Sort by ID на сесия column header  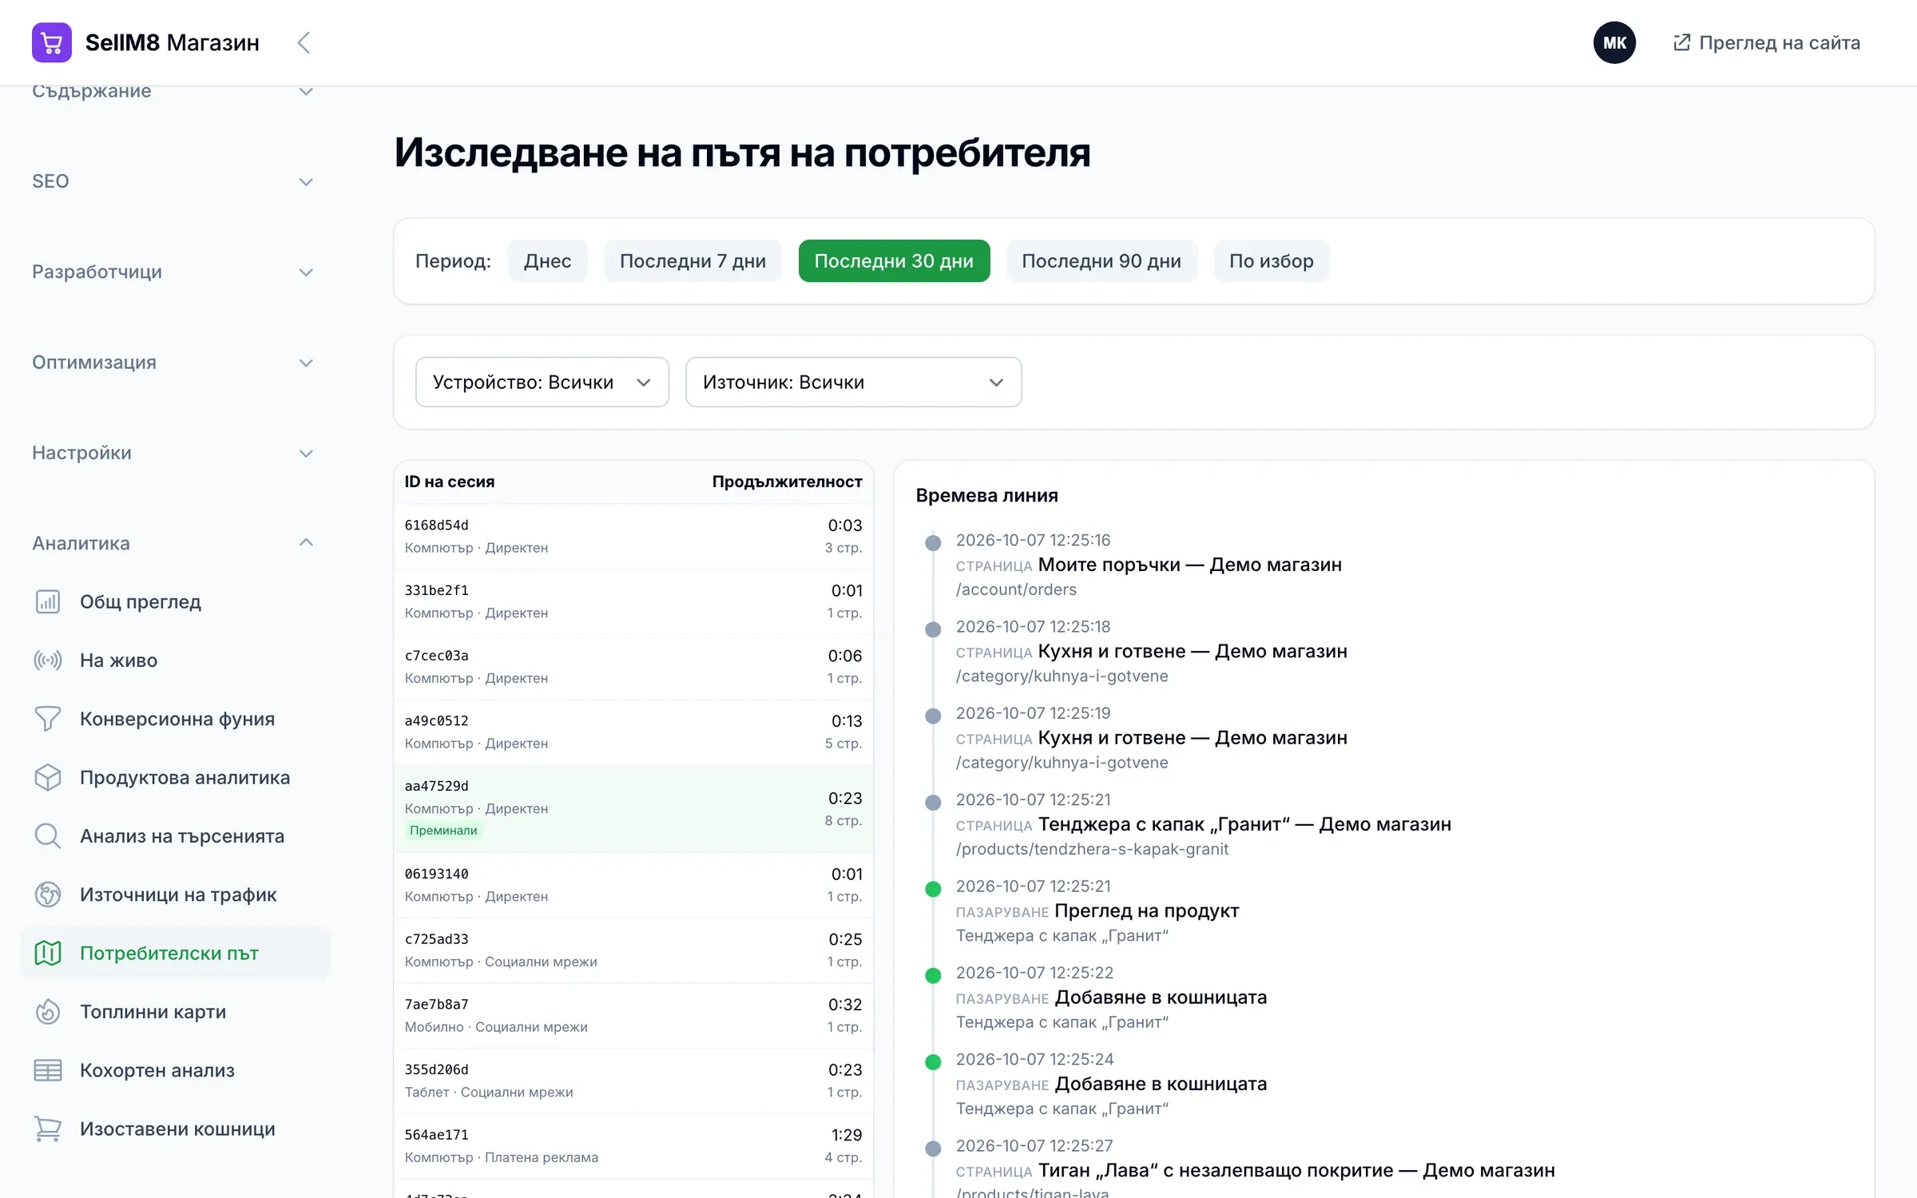450,482
